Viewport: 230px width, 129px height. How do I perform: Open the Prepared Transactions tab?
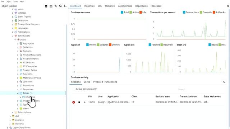(x=105, y=82)
